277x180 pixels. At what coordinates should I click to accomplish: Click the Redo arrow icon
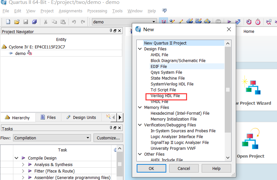83,22
